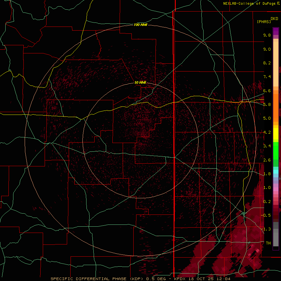This screenshot has width=281, height=281.
Task: Click the 5.0 legend value
Action: tap(267, 118)
